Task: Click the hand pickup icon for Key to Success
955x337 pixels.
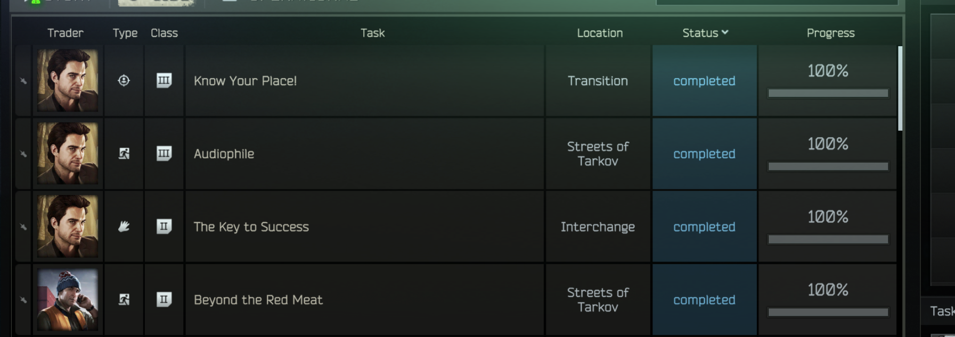Action: [x=124, y=226]
